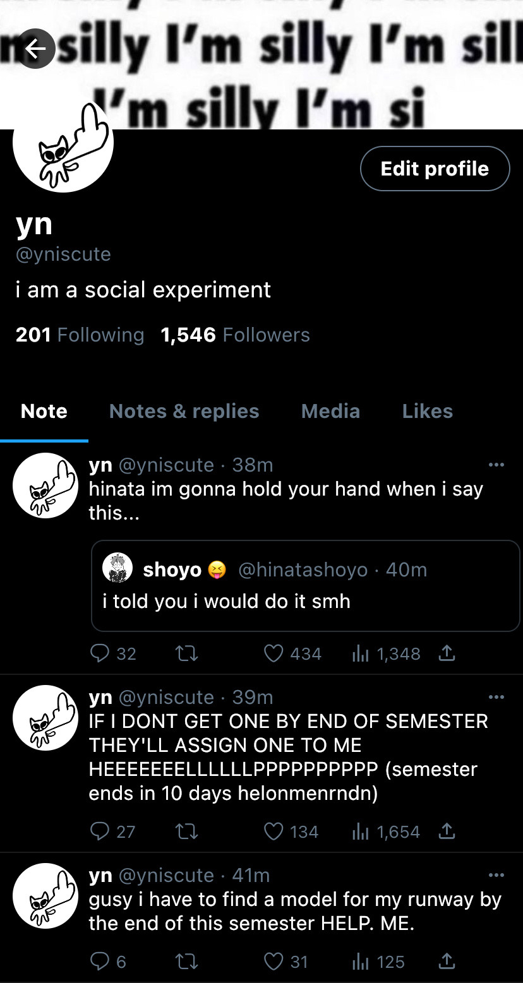
Task: Like the hinata hand-holding post
Action: 274,653
